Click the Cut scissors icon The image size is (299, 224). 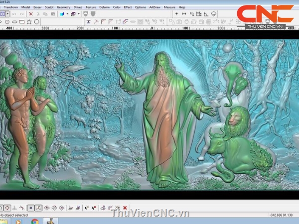point(38,14)
